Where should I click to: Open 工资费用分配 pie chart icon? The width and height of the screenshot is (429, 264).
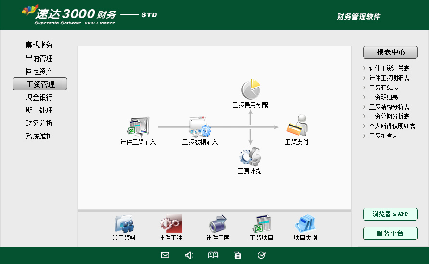(x=250, y=89)
